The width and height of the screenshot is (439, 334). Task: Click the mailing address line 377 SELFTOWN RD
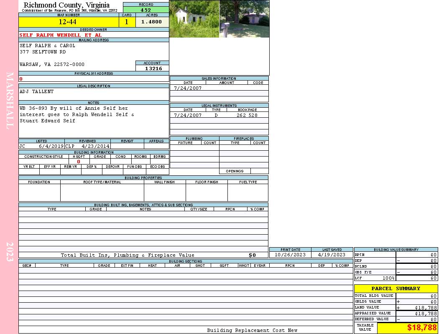point(43,52)
